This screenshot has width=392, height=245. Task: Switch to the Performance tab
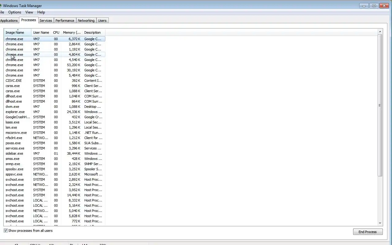click(65, 21)
